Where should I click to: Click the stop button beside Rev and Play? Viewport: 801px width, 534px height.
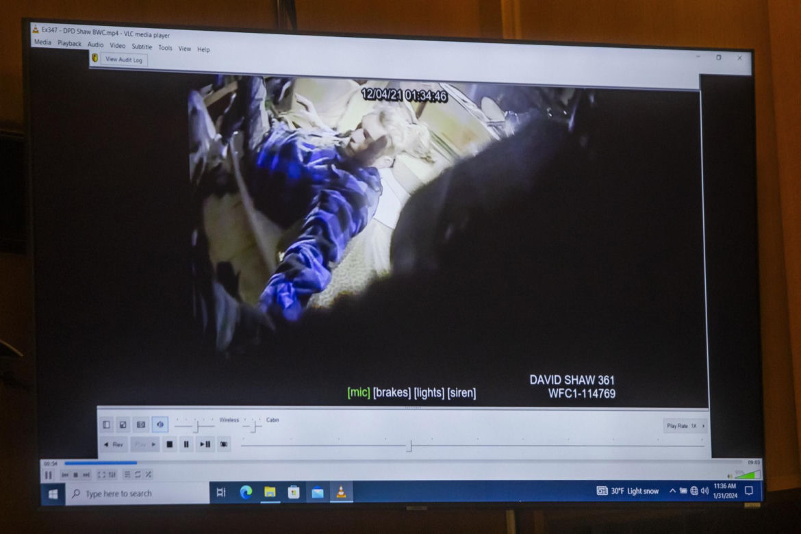(x=170, y=444)
